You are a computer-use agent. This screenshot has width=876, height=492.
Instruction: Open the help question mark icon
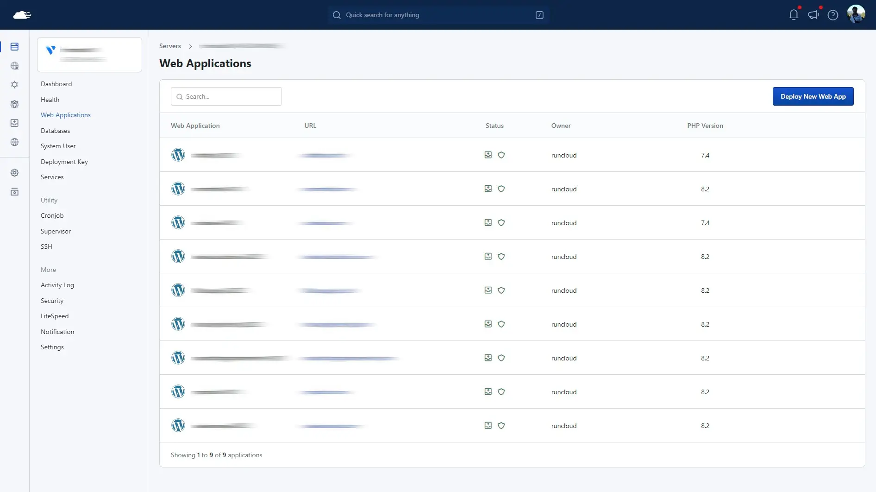(832, 15)
